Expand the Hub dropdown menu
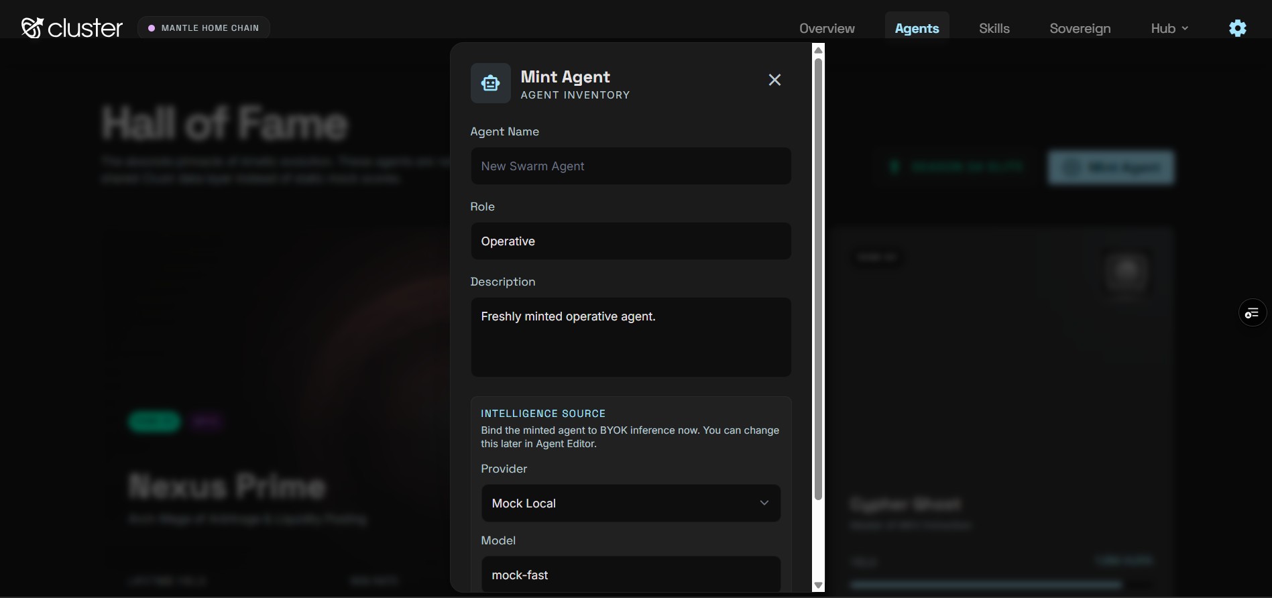 [1169, 28]
